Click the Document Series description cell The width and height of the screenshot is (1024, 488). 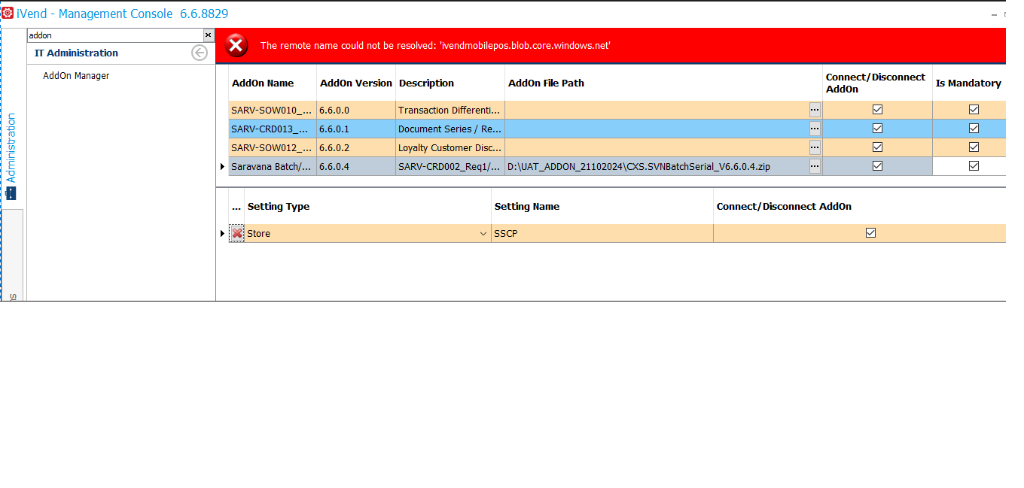coord(450,129)
